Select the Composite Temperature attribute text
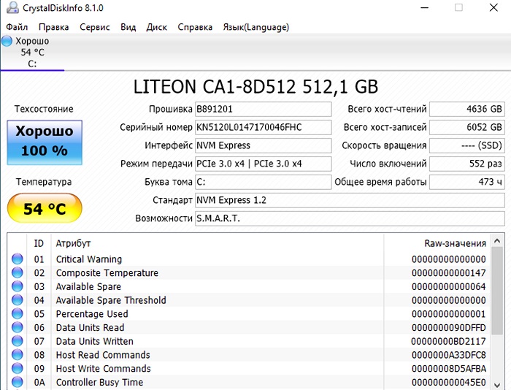The height and width of the screenshot is (390, 511). click(107, 273)
